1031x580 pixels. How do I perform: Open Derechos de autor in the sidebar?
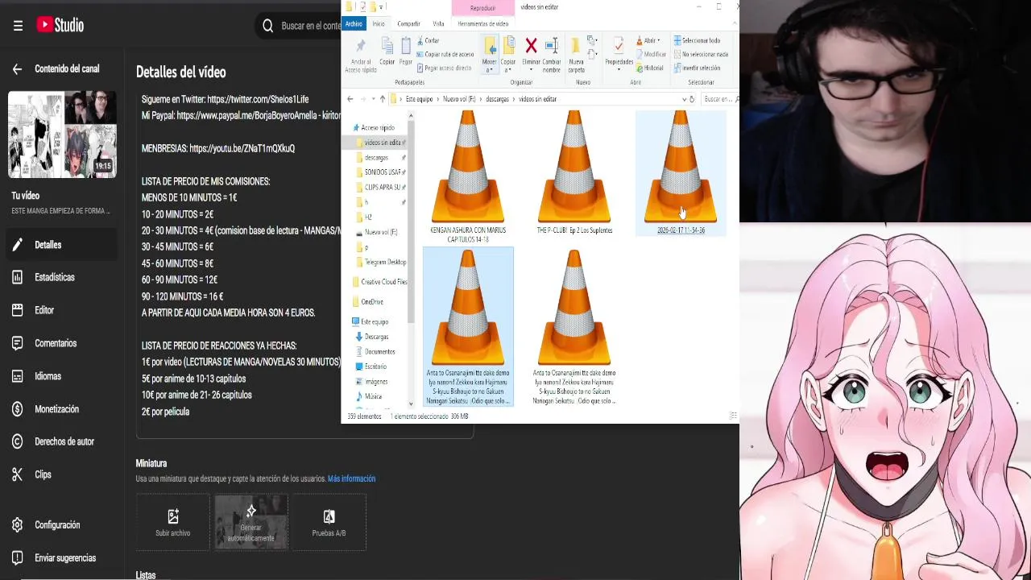62,441
